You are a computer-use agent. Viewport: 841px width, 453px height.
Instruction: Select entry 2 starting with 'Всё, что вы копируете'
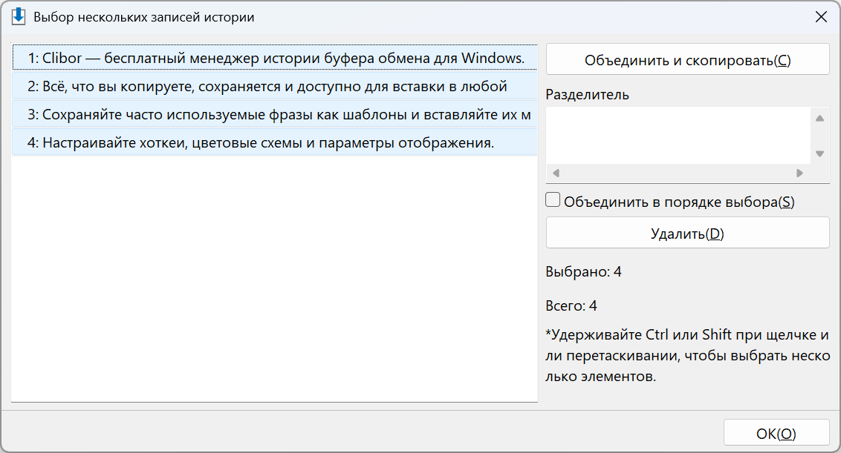coord(275,86)
